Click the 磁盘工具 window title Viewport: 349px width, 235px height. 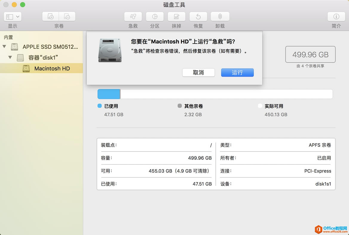[x=174, y=5]
